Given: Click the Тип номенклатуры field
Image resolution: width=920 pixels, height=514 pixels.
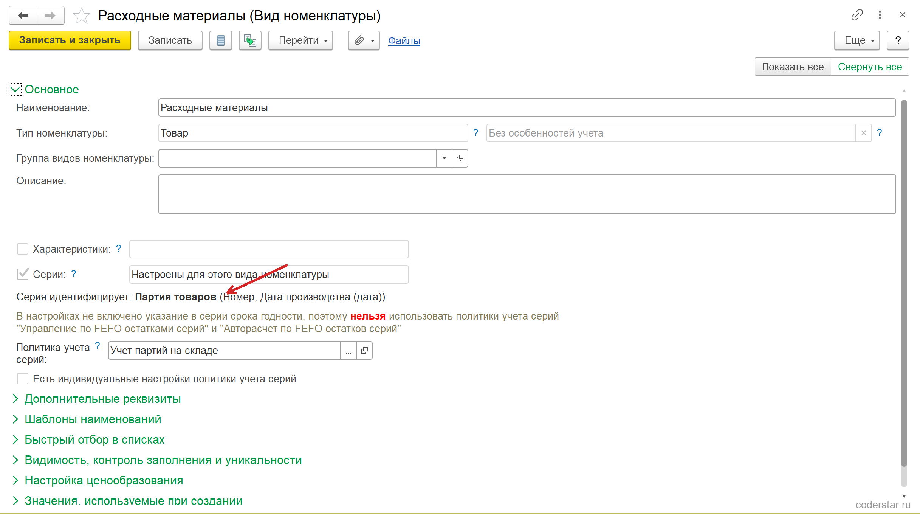Looking at the screenshot, I should coord(313,133).
